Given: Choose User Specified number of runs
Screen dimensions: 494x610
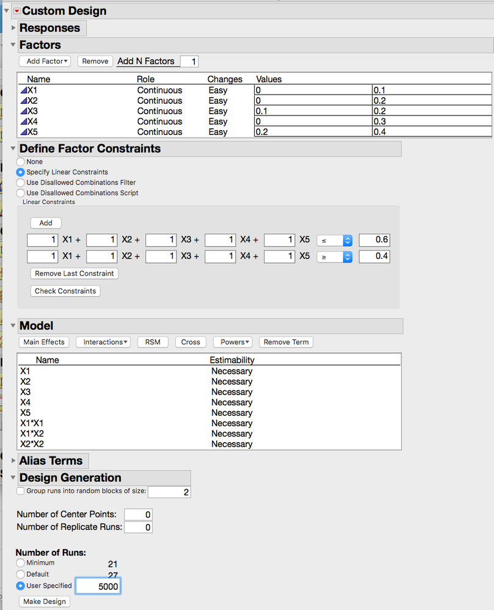Looking at the screenshot, I should click(20, 586).
